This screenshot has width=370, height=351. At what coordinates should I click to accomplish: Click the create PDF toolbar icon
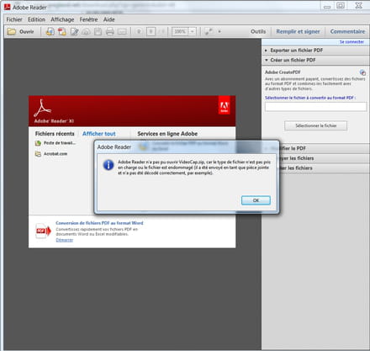62,31
